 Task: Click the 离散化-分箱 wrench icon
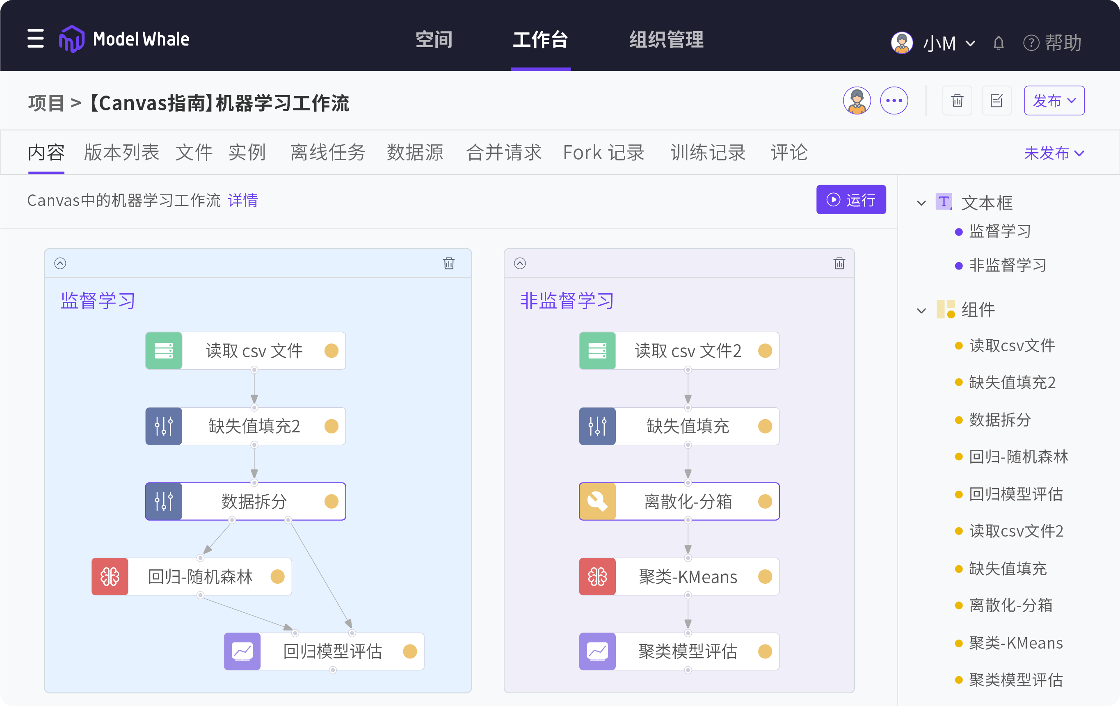[x=598, y=501]
